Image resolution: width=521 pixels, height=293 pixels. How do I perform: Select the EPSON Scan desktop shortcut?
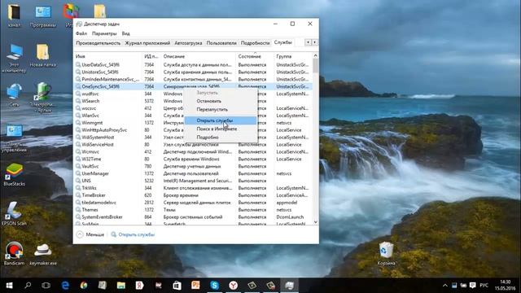[14, 214]
